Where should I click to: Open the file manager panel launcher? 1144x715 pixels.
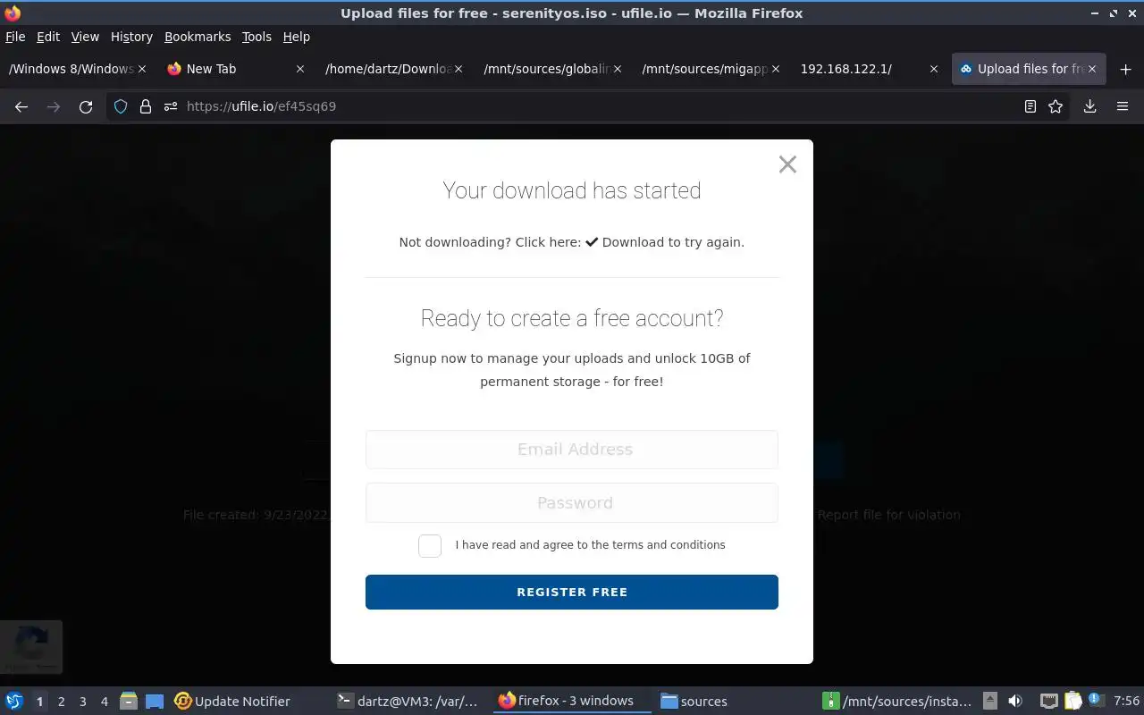coord(129,702)
